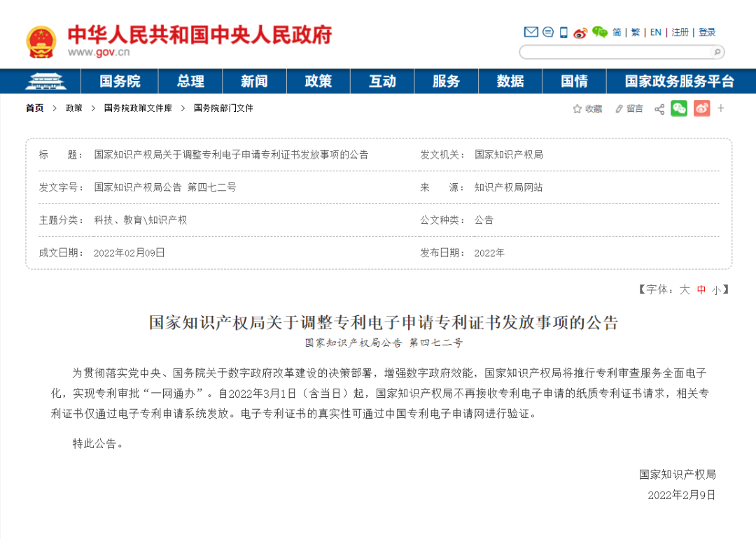Switch to traditional Chinese 繁
The width and height of the screenshot is (756, 539).
click(x=636, y=32)
